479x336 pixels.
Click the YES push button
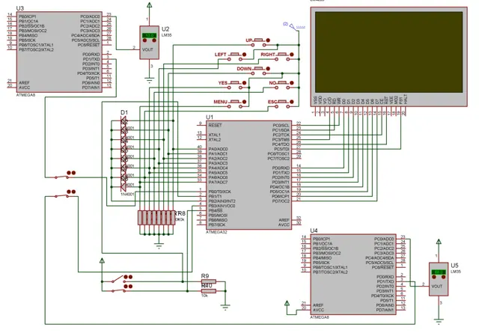click(x=234, y=83)
